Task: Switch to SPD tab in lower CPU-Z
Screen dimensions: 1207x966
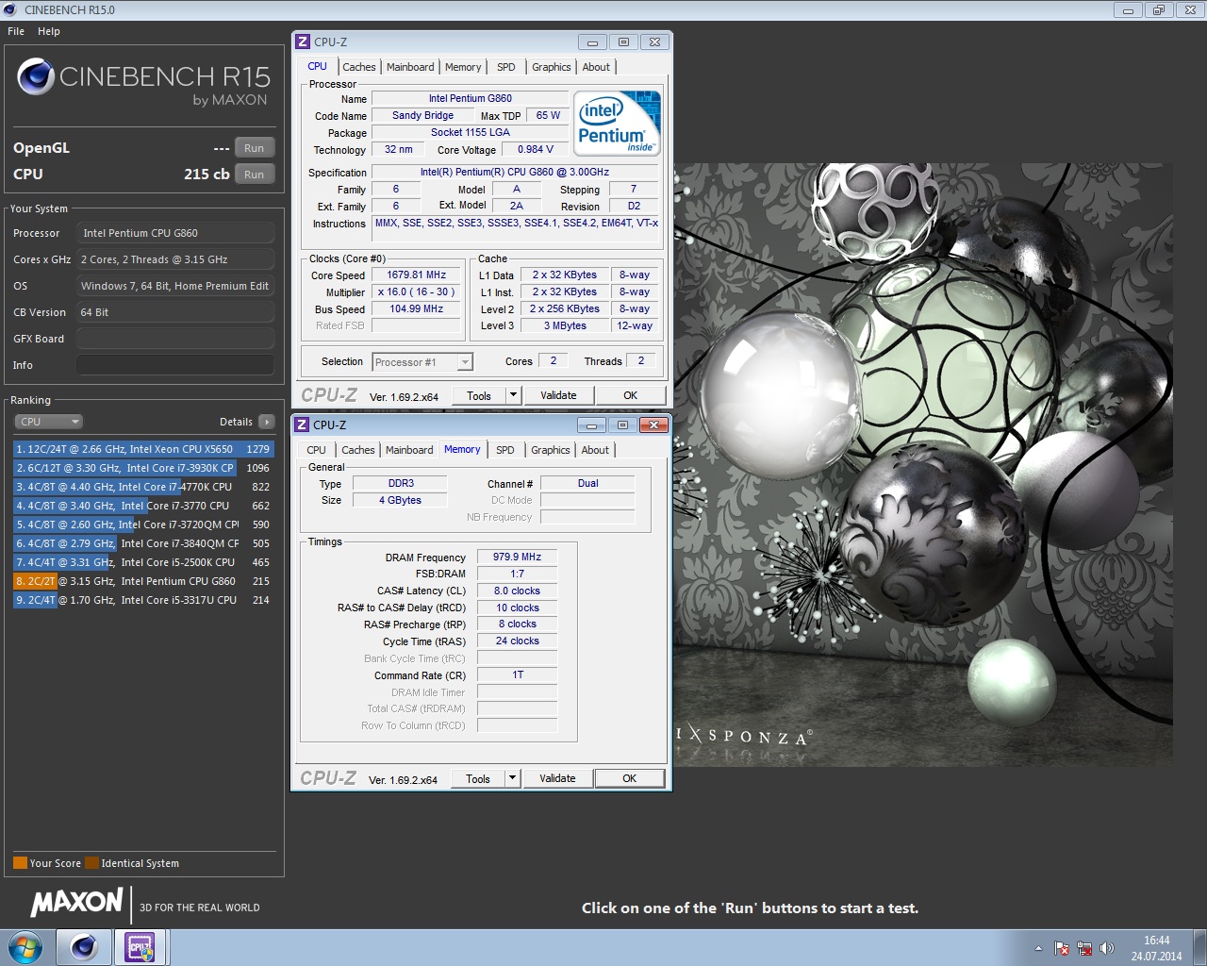Action: click(505, 450)
